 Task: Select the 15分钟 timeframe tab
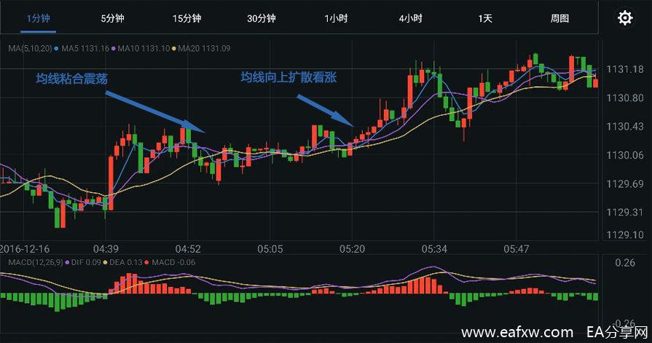(x=187, y=18)
